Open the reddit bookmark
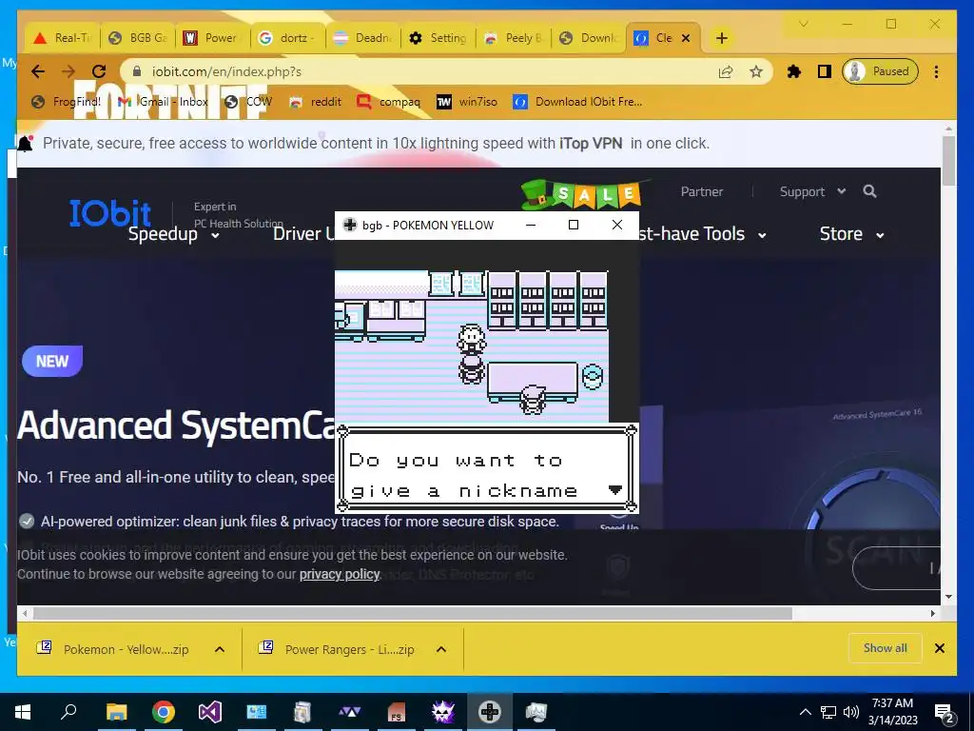This screenshot has height=731, width=974. 316,101
